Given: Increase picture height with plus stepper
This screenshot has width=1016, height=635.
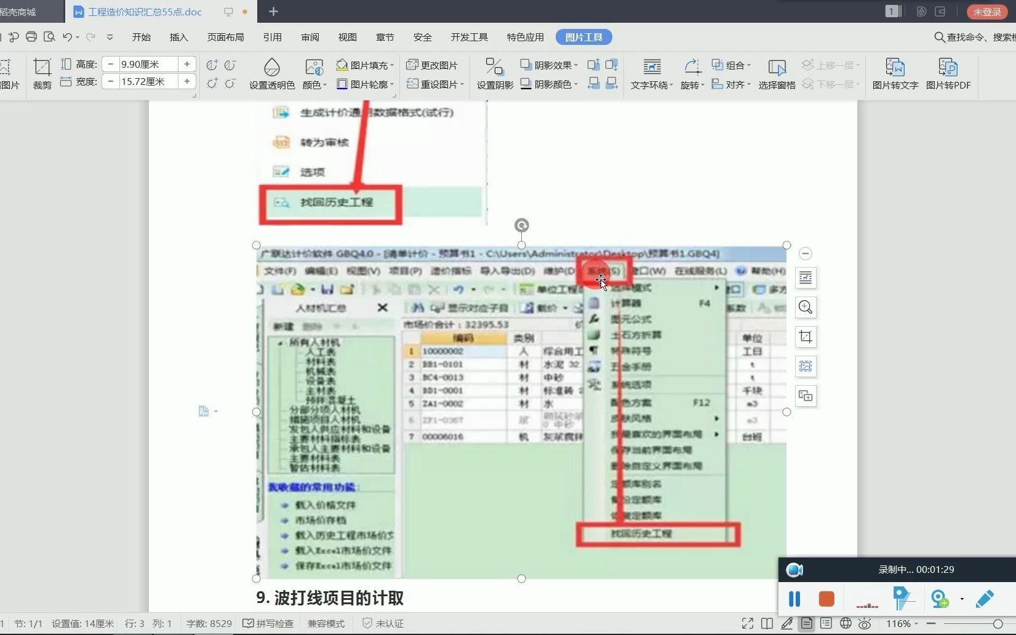Looking at the screenshot, I should pyautogui.click(x=187, y=64).
